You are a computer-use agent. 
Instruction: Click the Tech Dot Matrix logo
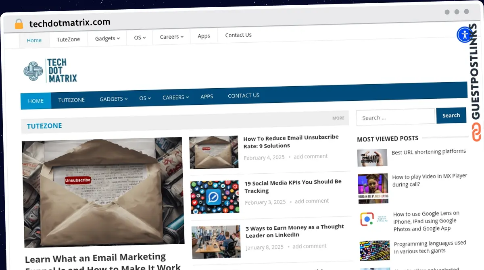click(50, 71)
